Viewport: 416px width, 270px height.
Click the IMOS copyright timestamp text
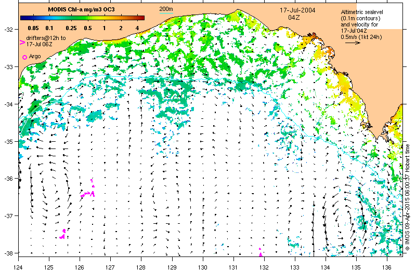(x=408, y=197)
